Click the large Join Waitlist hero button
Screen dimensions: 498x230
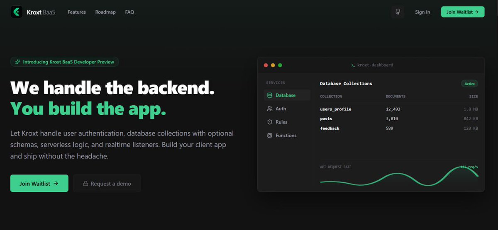click(x=39, y=183)
